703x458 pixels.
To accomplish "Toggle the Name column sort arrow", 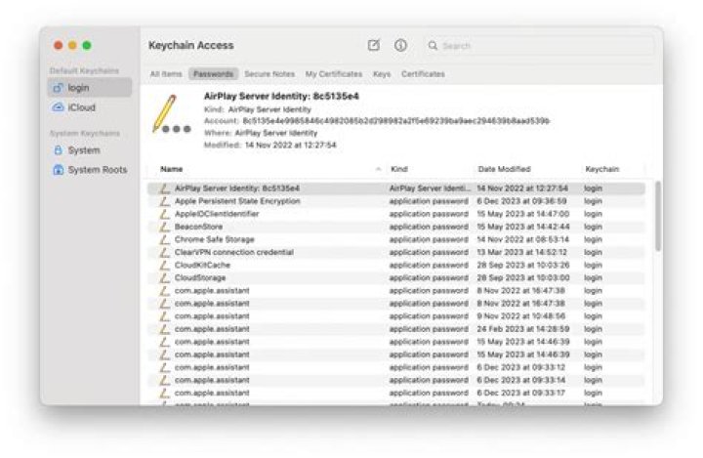I will click(x=378, y=169).
